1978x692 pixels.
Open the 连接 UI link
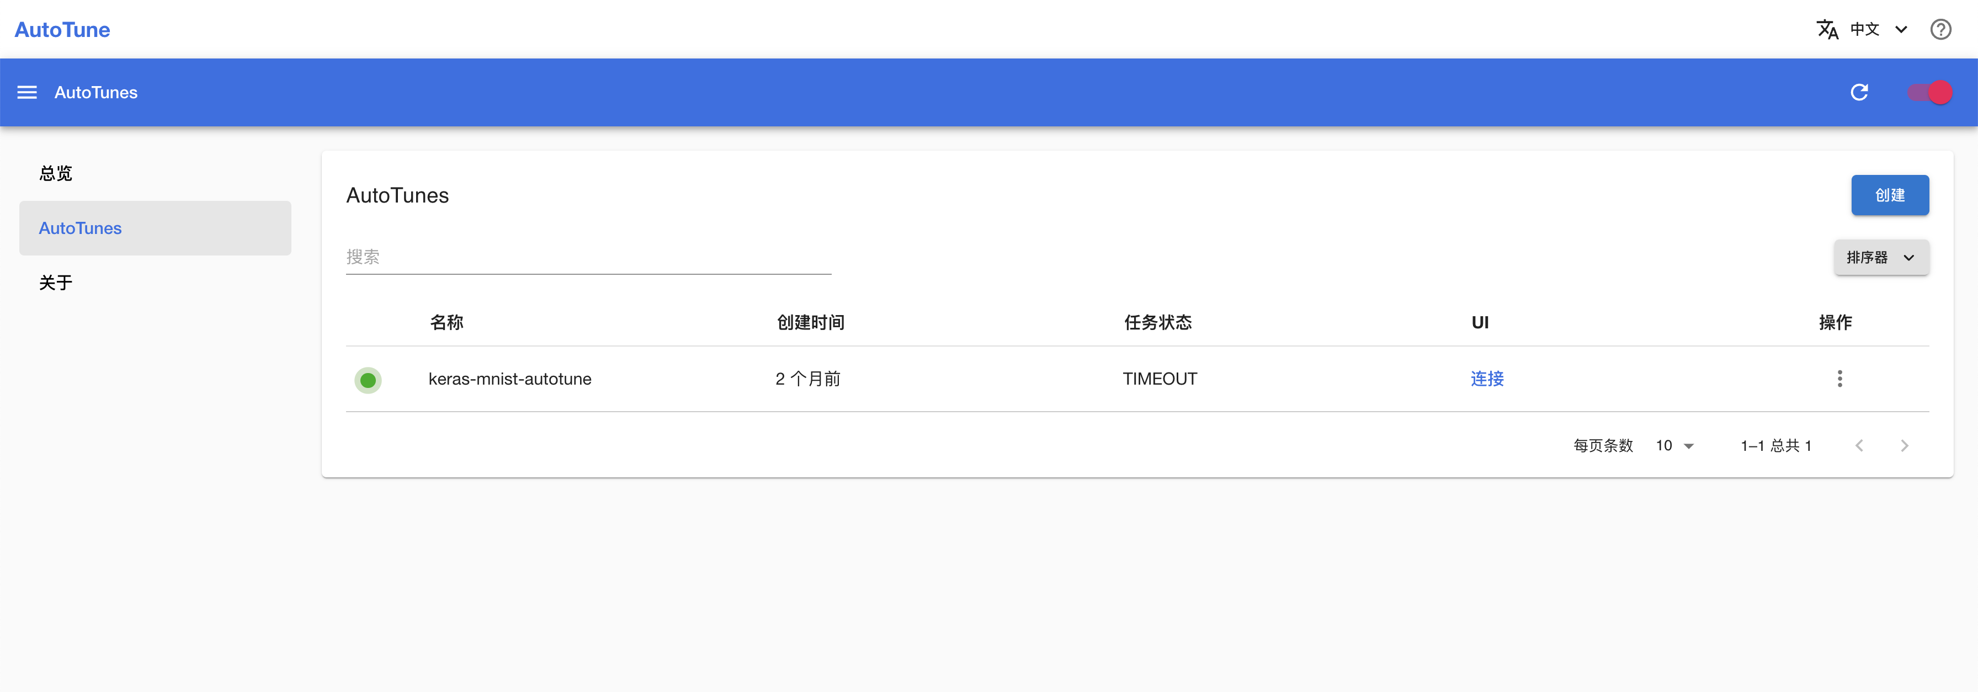pos(1487,379)
